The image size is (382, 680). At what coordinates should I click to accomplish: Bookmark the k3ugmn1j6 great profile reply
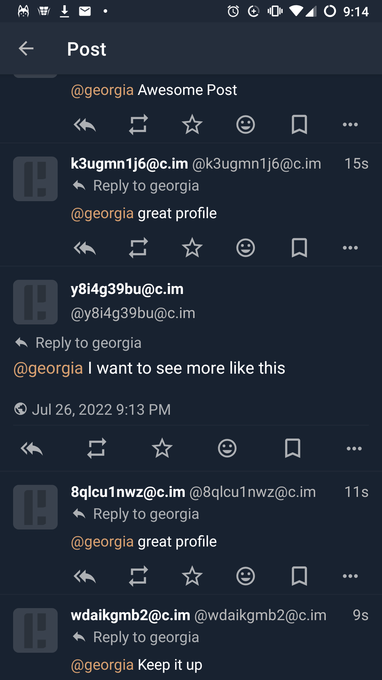pyautogui.click(x=299, y=248)
